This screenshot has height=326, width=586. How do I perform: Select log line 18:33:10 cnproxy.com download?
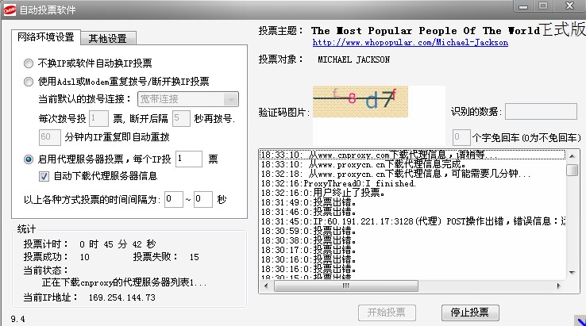(x=412, y=155)
